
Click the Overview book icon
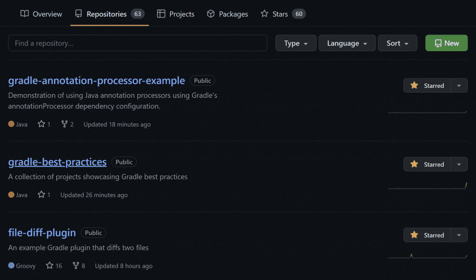25,14
